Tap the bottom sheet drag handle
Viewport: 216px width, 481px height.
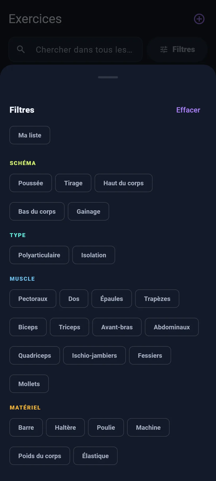(108, 77)
